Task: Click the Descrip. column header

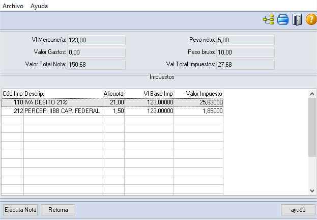Action: (x=63, y=94)
